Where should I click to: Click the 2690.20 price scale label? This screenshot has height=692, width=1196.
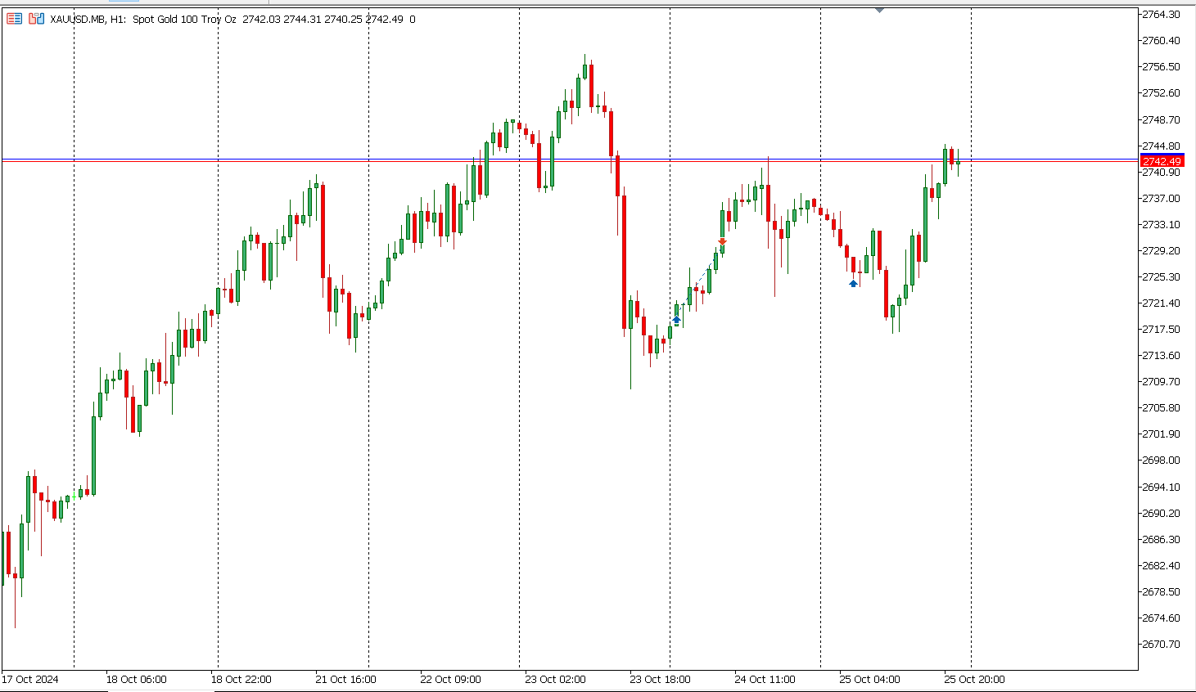coord(1161,513)
